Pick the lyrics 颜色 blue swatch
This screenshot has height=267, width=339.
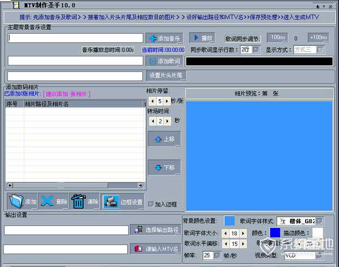tap(275, 233)
